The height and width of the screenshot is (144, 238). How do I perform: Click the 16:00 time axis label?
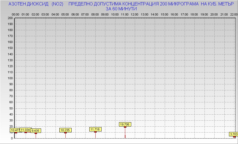click(174, 14)
